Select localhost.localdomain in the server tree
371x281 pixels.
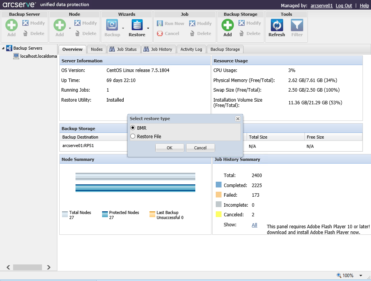[38, 56]
